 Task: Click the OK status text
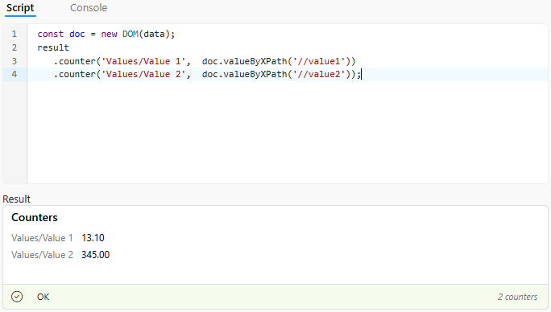coord(43,297)
